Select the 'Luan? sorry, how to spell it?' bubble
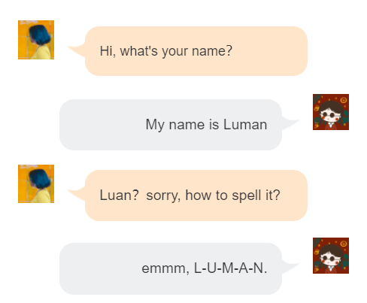Image resolution: width=367 pixels, height=303 pixels. pos(196,195)
